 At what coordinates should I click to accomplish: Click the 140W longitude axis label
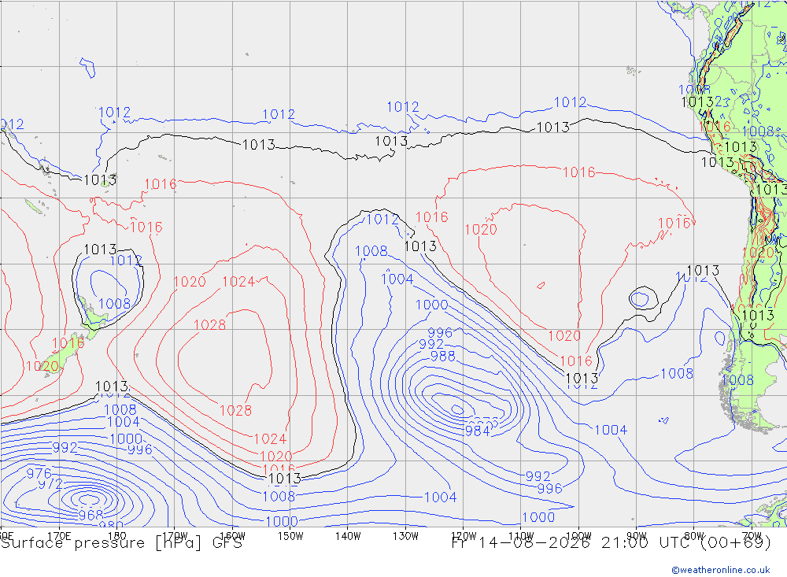coord(349,536)
